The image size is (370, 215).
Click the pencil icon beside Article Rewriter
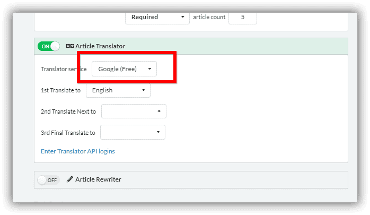pos(69,179)
